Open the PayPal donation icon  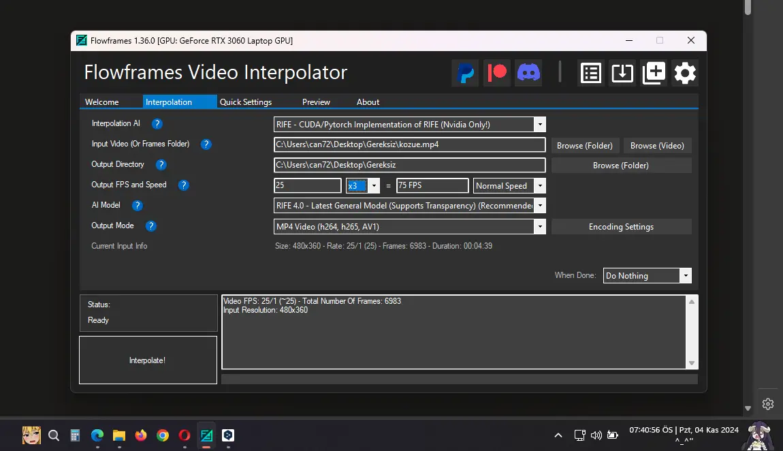tap(465, 73)
